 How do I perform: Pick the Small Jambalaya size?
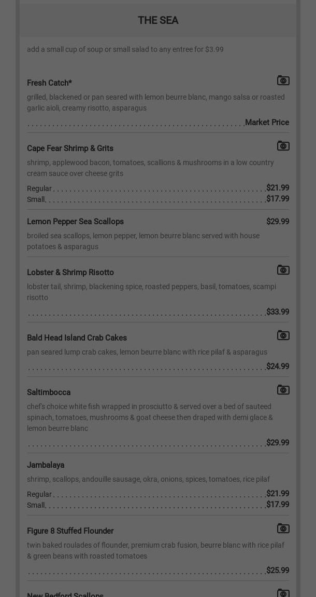(36, 505)
